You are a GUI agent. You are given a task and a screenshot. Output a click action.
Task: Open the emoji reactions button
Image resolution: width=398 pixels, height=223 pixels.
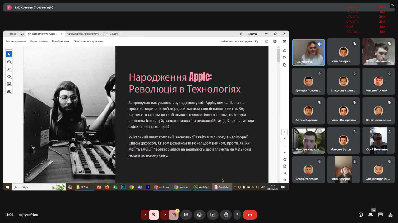tap(199, 215)
